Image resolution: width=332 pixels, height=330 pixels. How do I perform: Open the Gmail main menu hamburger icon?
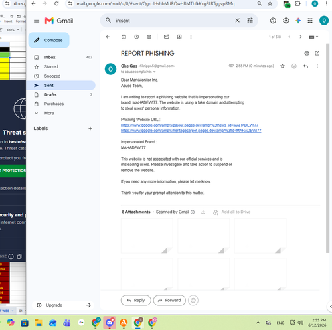(37, 21)
